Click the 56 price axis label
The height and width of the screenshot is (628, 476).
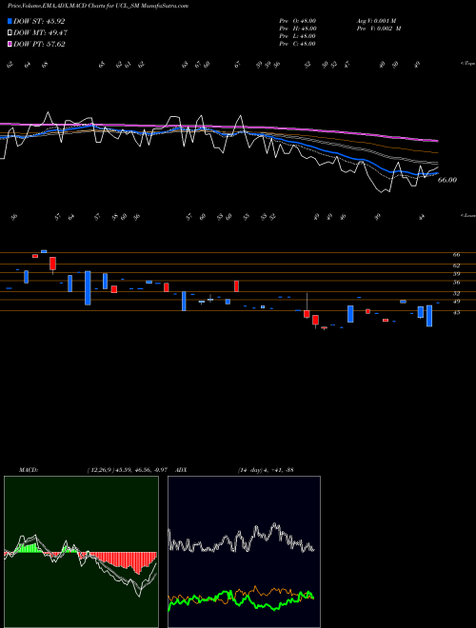[x=456, y=283]
